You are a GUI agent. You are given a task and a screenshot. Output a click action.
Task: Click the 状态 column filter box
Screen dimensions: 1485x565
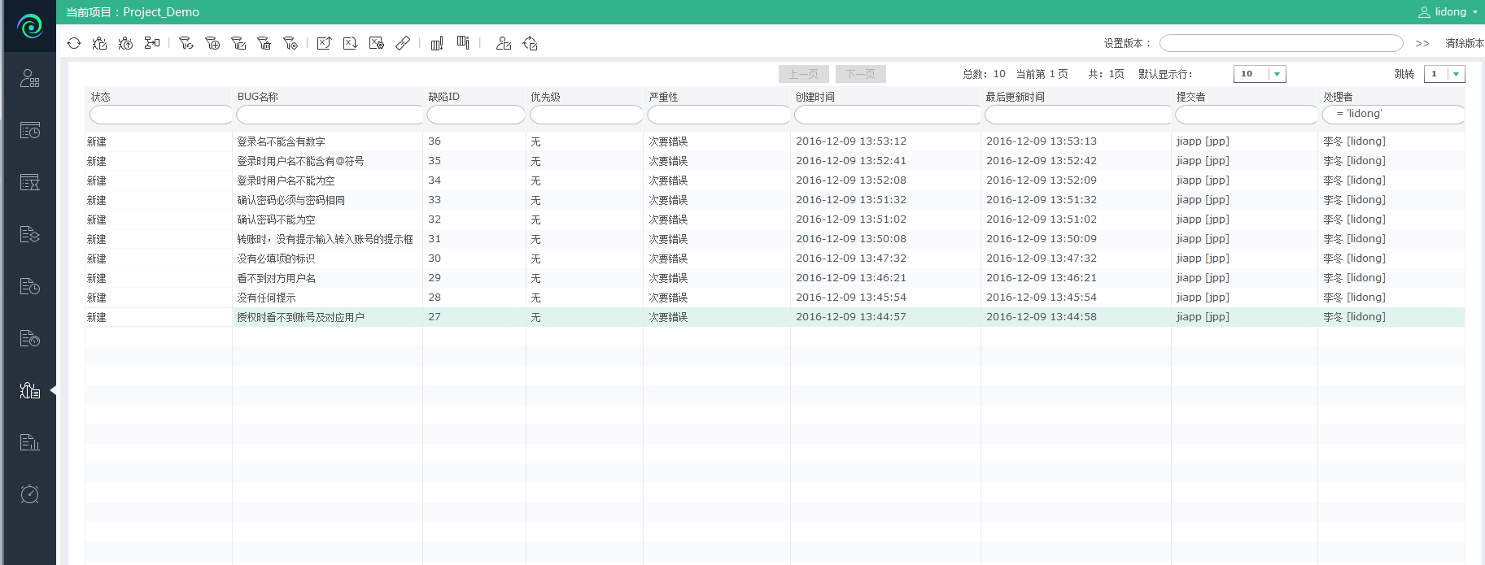point(161,115)
